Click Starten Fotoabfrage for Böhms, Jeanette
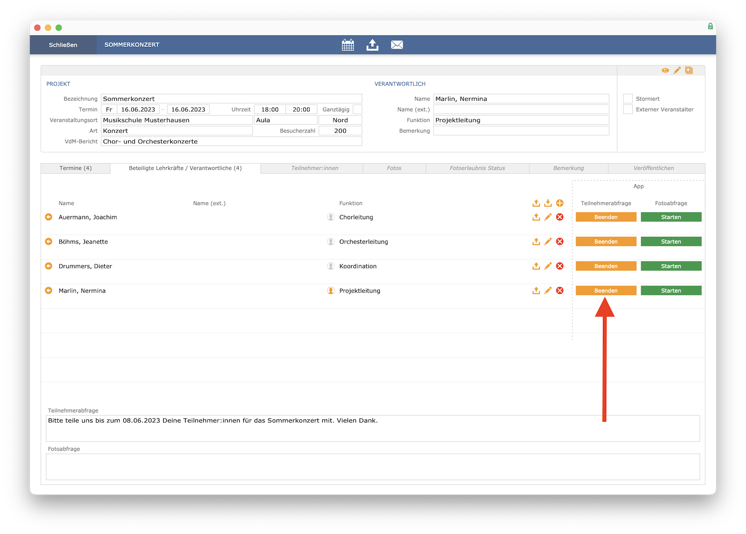This screenshot has height=534, width=746. [671, 241]
